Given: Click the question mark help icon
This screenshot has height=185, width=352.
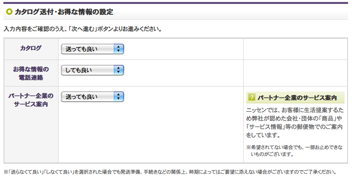Looking at the screenshot, I should (x=252, y=97).
